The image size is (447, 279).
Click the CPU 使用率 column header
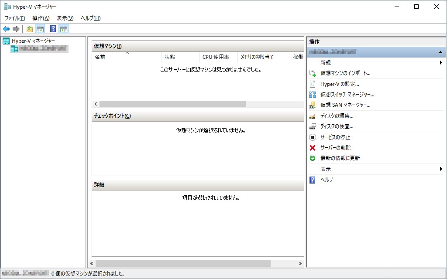219,57
